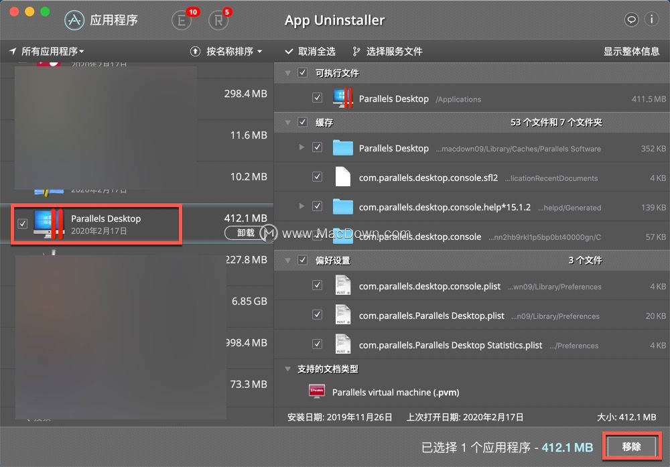This screenshot has width=670, height=467.
Task: Click the 3 个文件 preferences count
Action: click(x=585, y=260)
